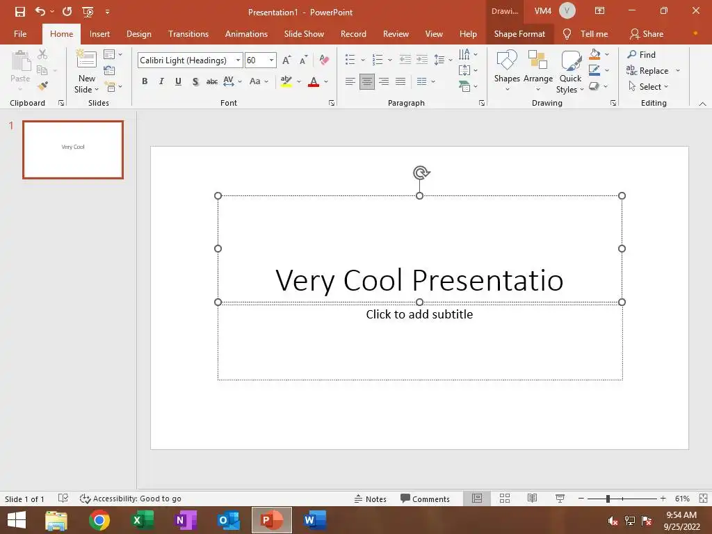Screen dimensions: 712x534
Task: Click the Clear All Formatting icon
Action: 324,60
